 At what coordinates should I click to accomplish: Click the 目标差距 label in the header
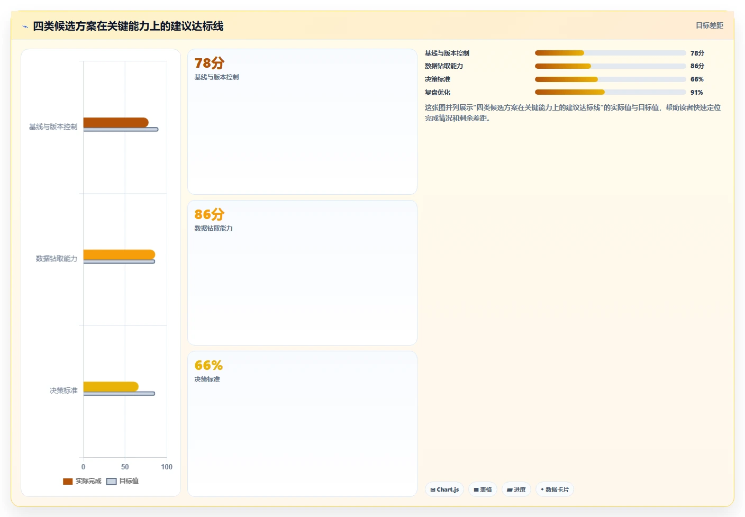coord(709,25)
